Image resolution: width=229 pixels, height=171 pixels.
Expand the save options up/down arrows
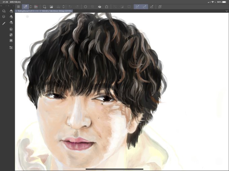64,7
